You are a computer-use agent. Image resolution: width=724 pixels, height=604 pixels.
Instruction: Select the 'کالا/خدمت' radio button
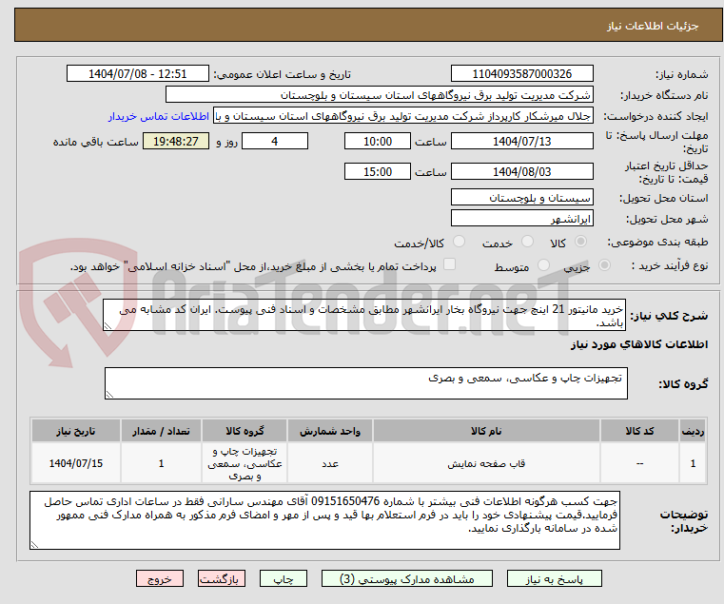click(x=459, y=242)
